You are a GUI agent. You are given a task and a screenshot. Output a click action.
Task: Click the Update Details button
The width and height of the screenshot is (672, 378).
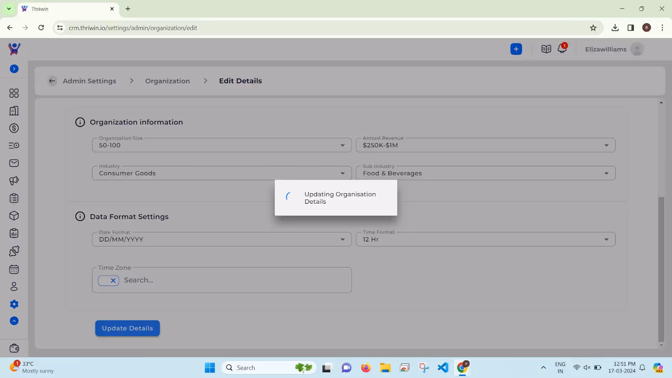(x=127, y=328)
